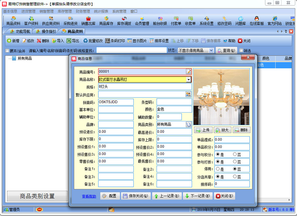Switch to the 功能导航 tab

[x=20, y=31]
